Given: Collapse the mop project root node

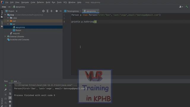Looking at the screenshot, I should [5, 15].
